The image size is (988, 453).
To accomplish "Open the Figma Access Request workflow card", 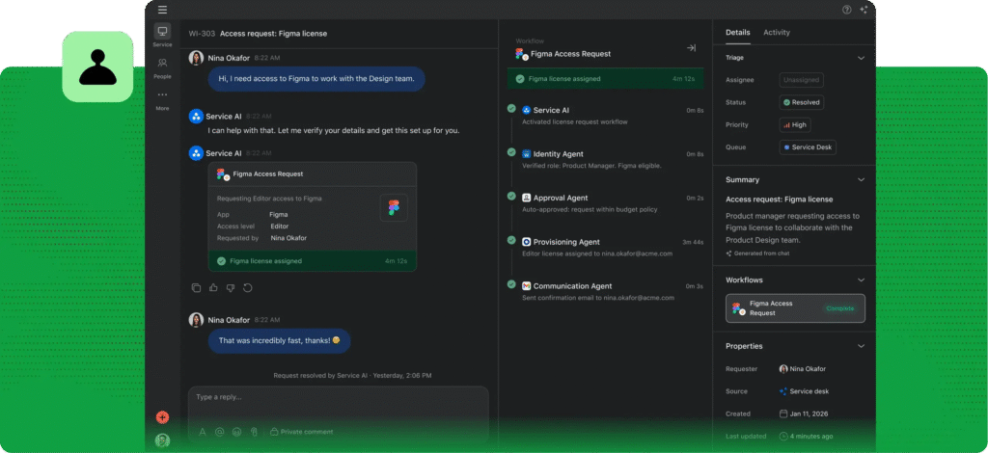I will (795, 308).
